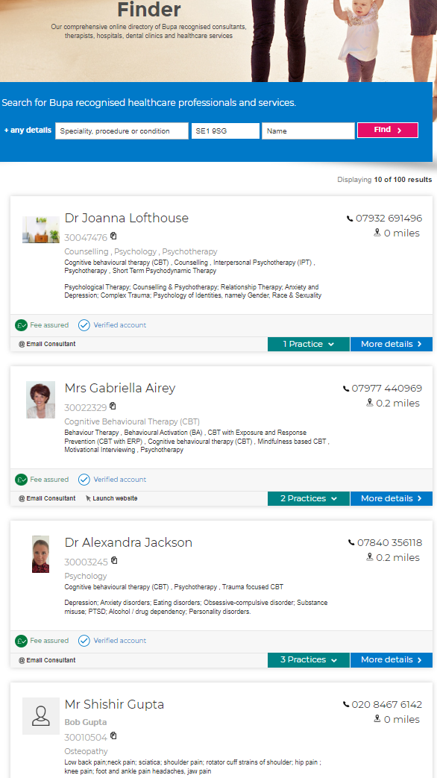Screen dimensions: 437x778
Task: Open More details for Dr Alexandra Jackson
Action: tap(392, 660)
